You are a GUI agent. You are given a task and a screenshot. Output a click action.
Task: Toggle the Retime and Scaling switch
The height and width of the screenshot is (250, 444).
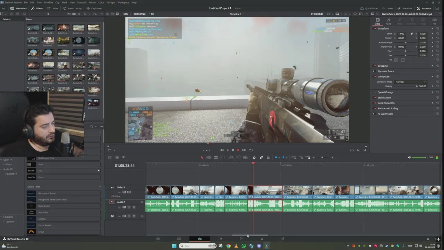[x=375, y=108]
